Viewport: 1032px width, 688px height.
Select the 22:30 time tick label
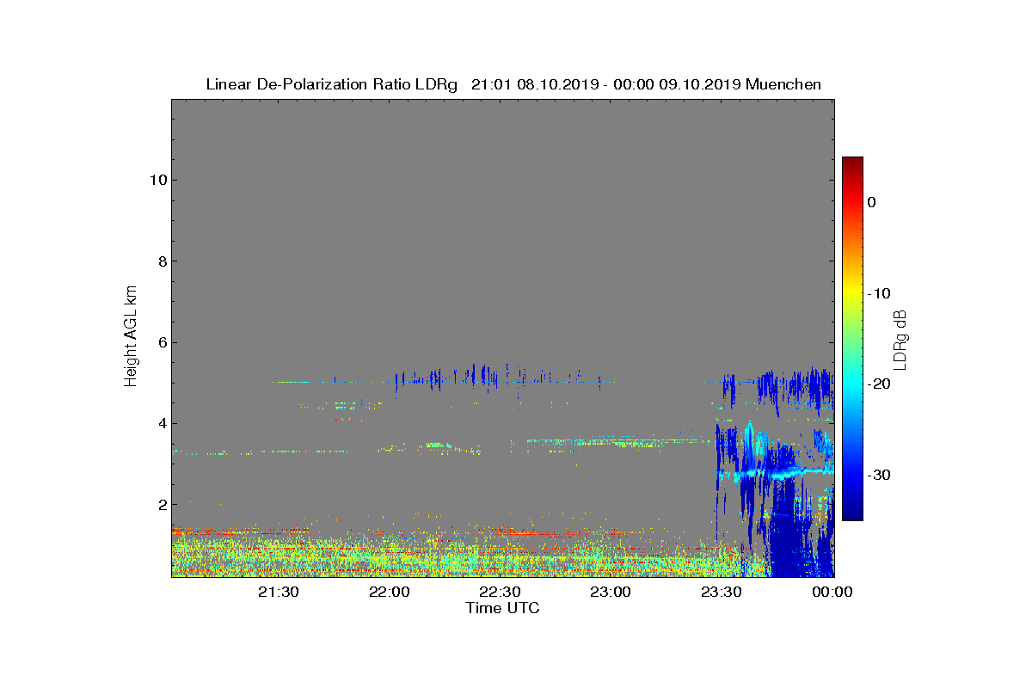[x=501, y=592]
